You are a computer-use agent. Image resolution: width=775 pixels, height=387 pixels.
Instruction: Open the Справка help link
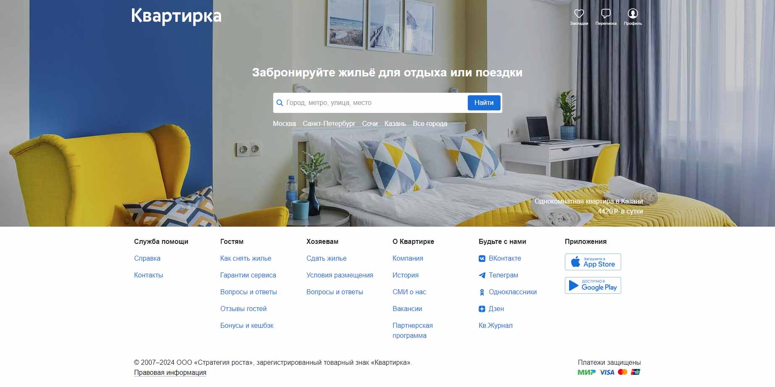tap(147, 259)
